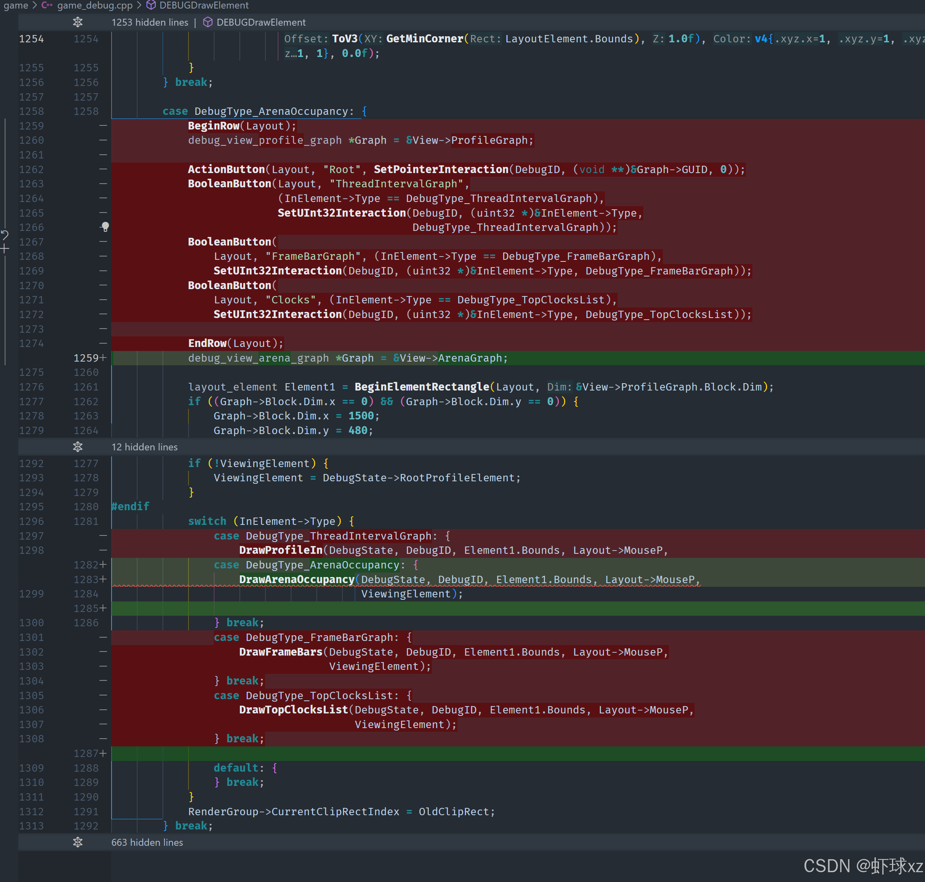Click the revert change arrow icon
925x882 pixels.
[5, 235]
